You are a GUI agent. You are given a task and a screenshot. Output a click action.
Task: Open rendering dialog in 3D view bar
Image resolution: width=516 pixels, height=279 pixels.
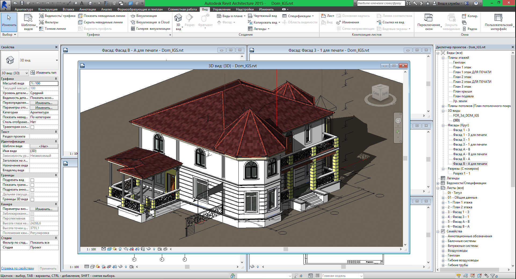coord(126,249)
